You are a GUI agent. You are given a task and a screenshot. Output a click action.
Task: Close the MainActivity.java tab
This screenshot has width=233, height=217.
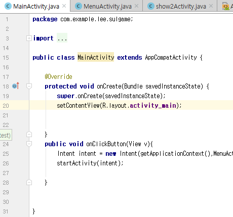coord(64,6)
